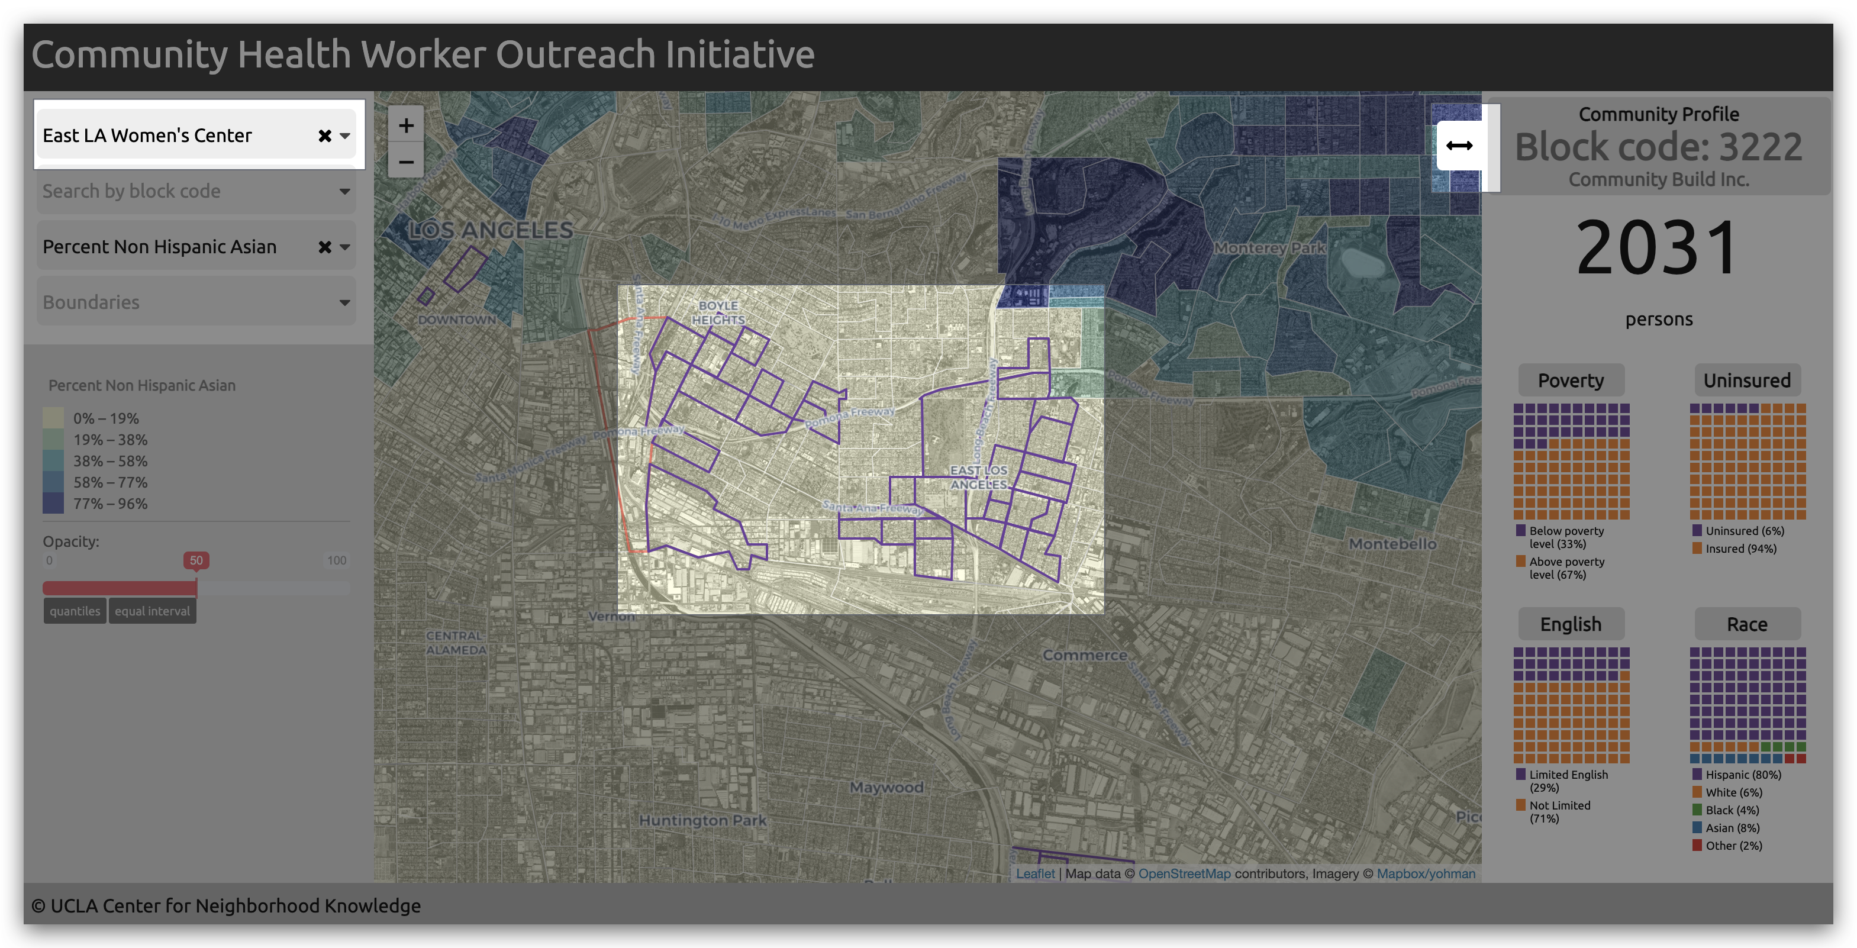This screenshot has height=948, width=1857.
Task: Open the Percent Non Hispanic Asian dropdown arrow
Action: pyautogui.click(x=346, y=247)
